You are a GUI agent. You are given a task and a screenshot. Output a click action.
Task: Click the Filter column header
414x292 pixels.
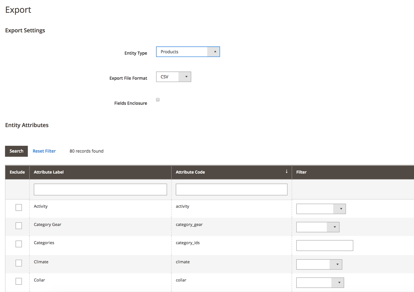(x=353, y=172)
